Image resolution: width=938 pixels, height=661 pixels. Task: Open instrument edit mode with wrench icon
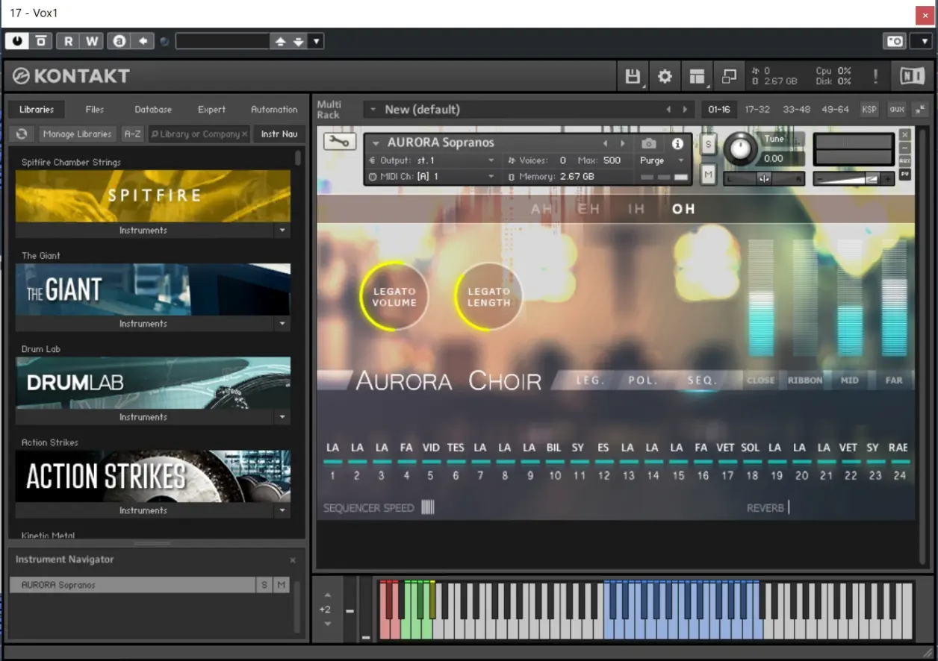(x=340, y=142)
